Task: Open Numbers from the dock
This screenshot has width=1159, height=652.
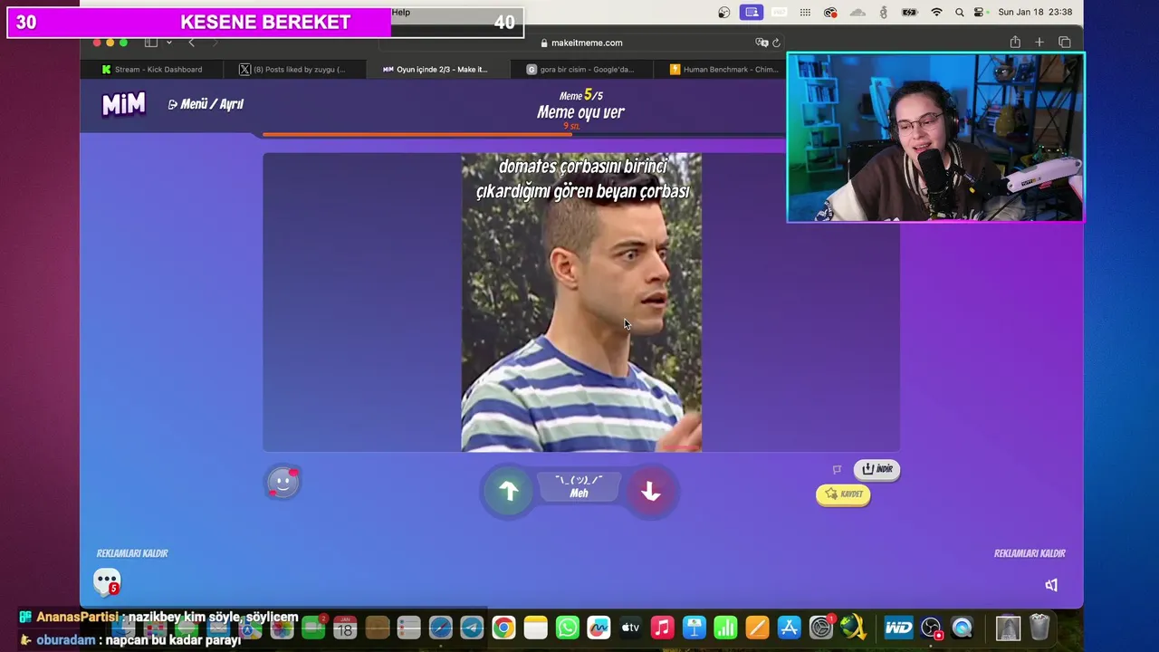Action: coord(725,628)
